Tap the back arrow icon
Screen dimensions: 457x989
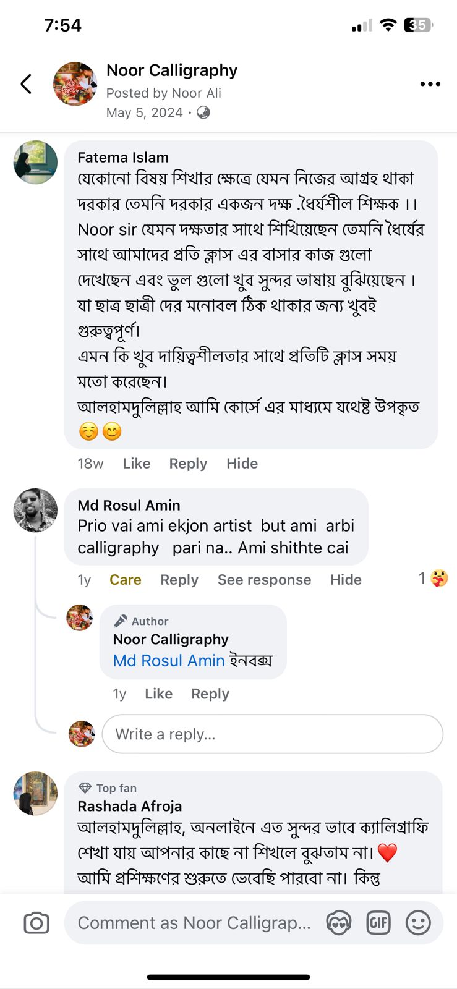click(x=26, y=84)
